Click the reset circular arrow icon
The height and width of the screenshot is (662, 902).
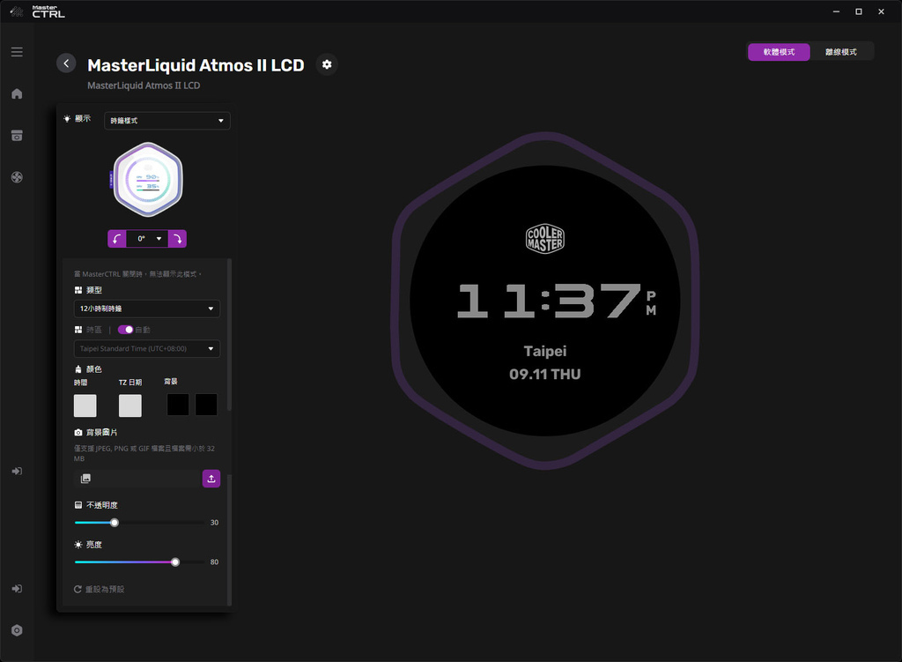pos(78,589)
